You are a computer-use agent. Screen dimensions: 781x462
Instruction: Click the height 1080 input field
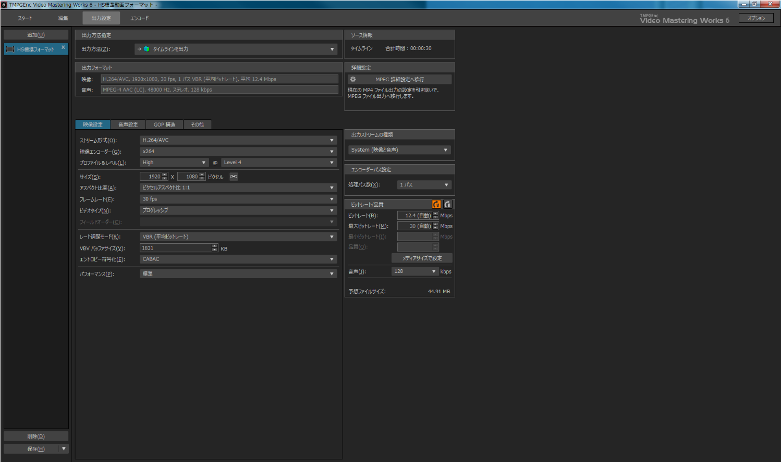189,177
